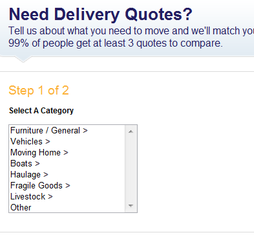
Task: Choose Vehicles from the category list
Action: coord(67,142)
